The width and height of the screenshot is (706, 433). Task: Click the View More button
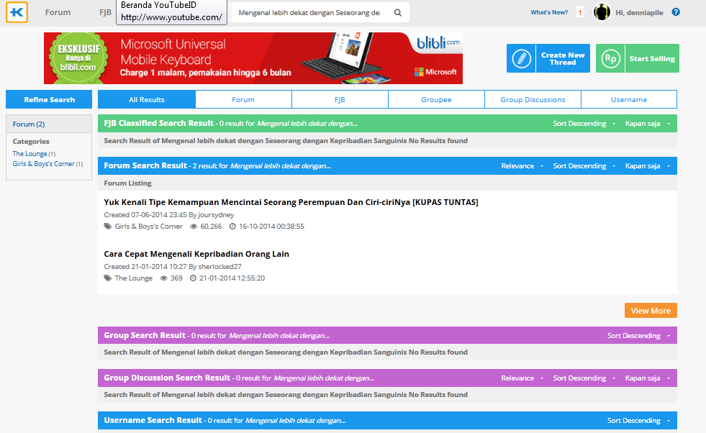(x=650, y=311)
